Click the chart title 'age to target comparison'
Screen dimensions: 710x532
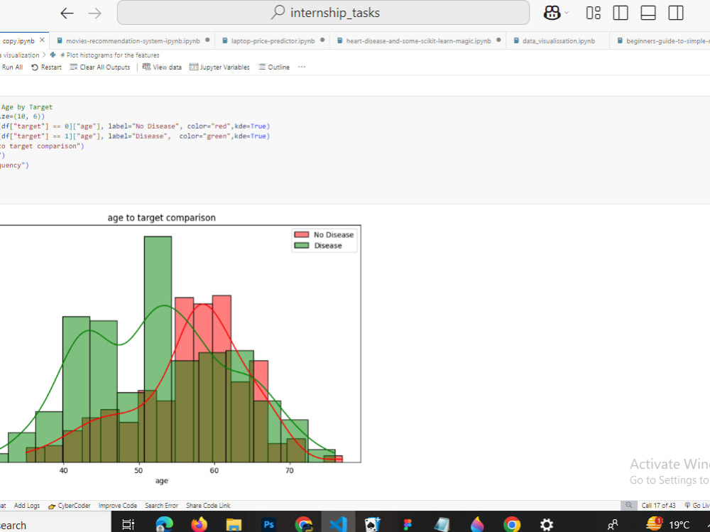[x=162, y=217]
